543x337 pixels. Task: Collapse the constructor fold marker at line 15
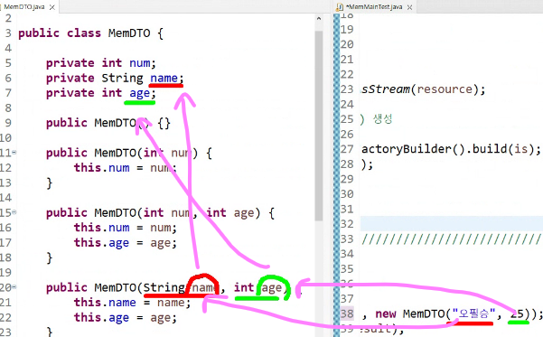[14, 212]
